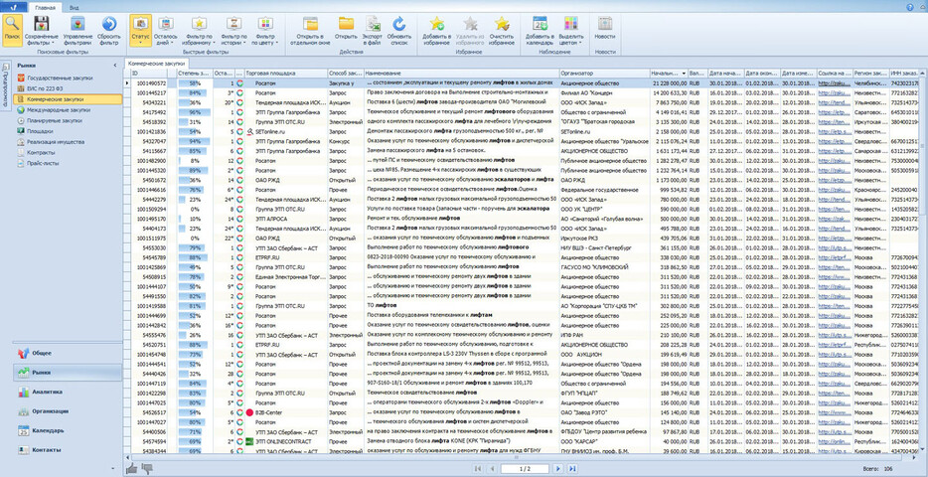
Task: Refresh list with Обновить список
Action: (398, 32)
